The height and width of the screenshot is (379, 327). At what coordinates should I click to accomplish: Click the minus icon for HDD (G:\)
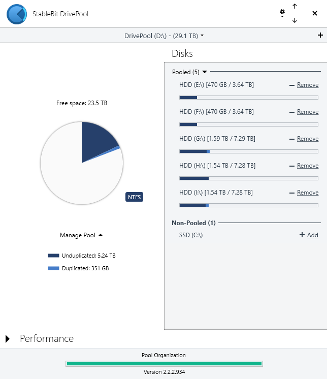click(292, 139)
